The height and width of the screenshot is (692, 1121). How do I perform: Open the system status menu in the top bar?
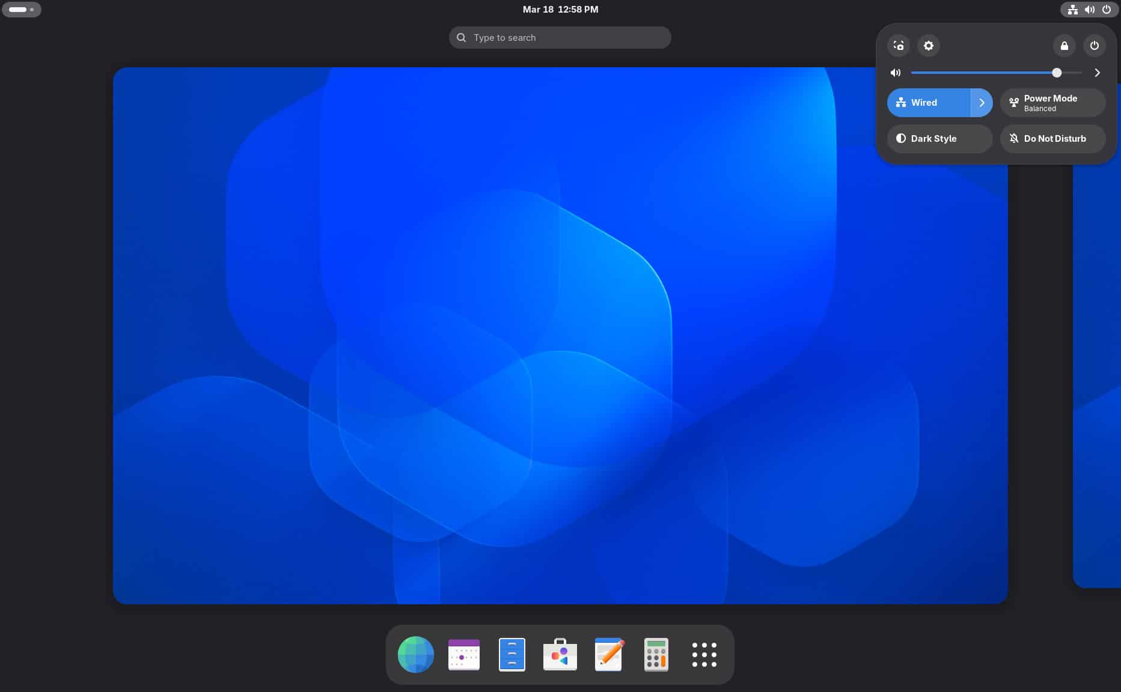pos(1089,9)
